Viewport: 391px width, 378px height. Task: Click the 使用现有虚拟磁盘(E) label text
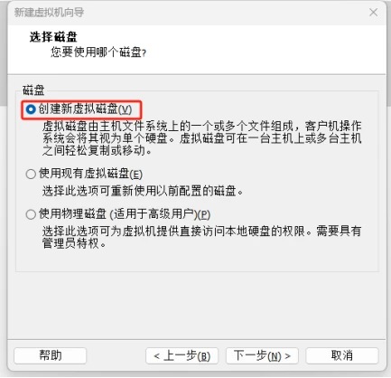tap(90, 174)
